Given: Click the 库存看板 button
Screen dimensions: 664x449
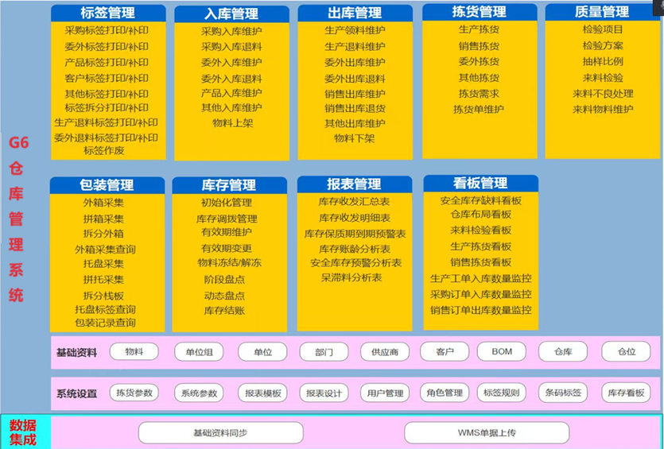Looking at the screenshot, I should click(x=627, y=393).
